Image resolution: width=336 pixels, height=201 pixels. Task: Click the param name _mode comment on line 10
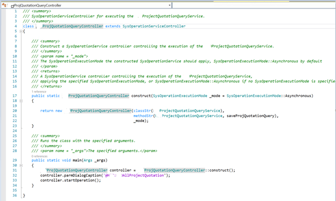(60, 56)
